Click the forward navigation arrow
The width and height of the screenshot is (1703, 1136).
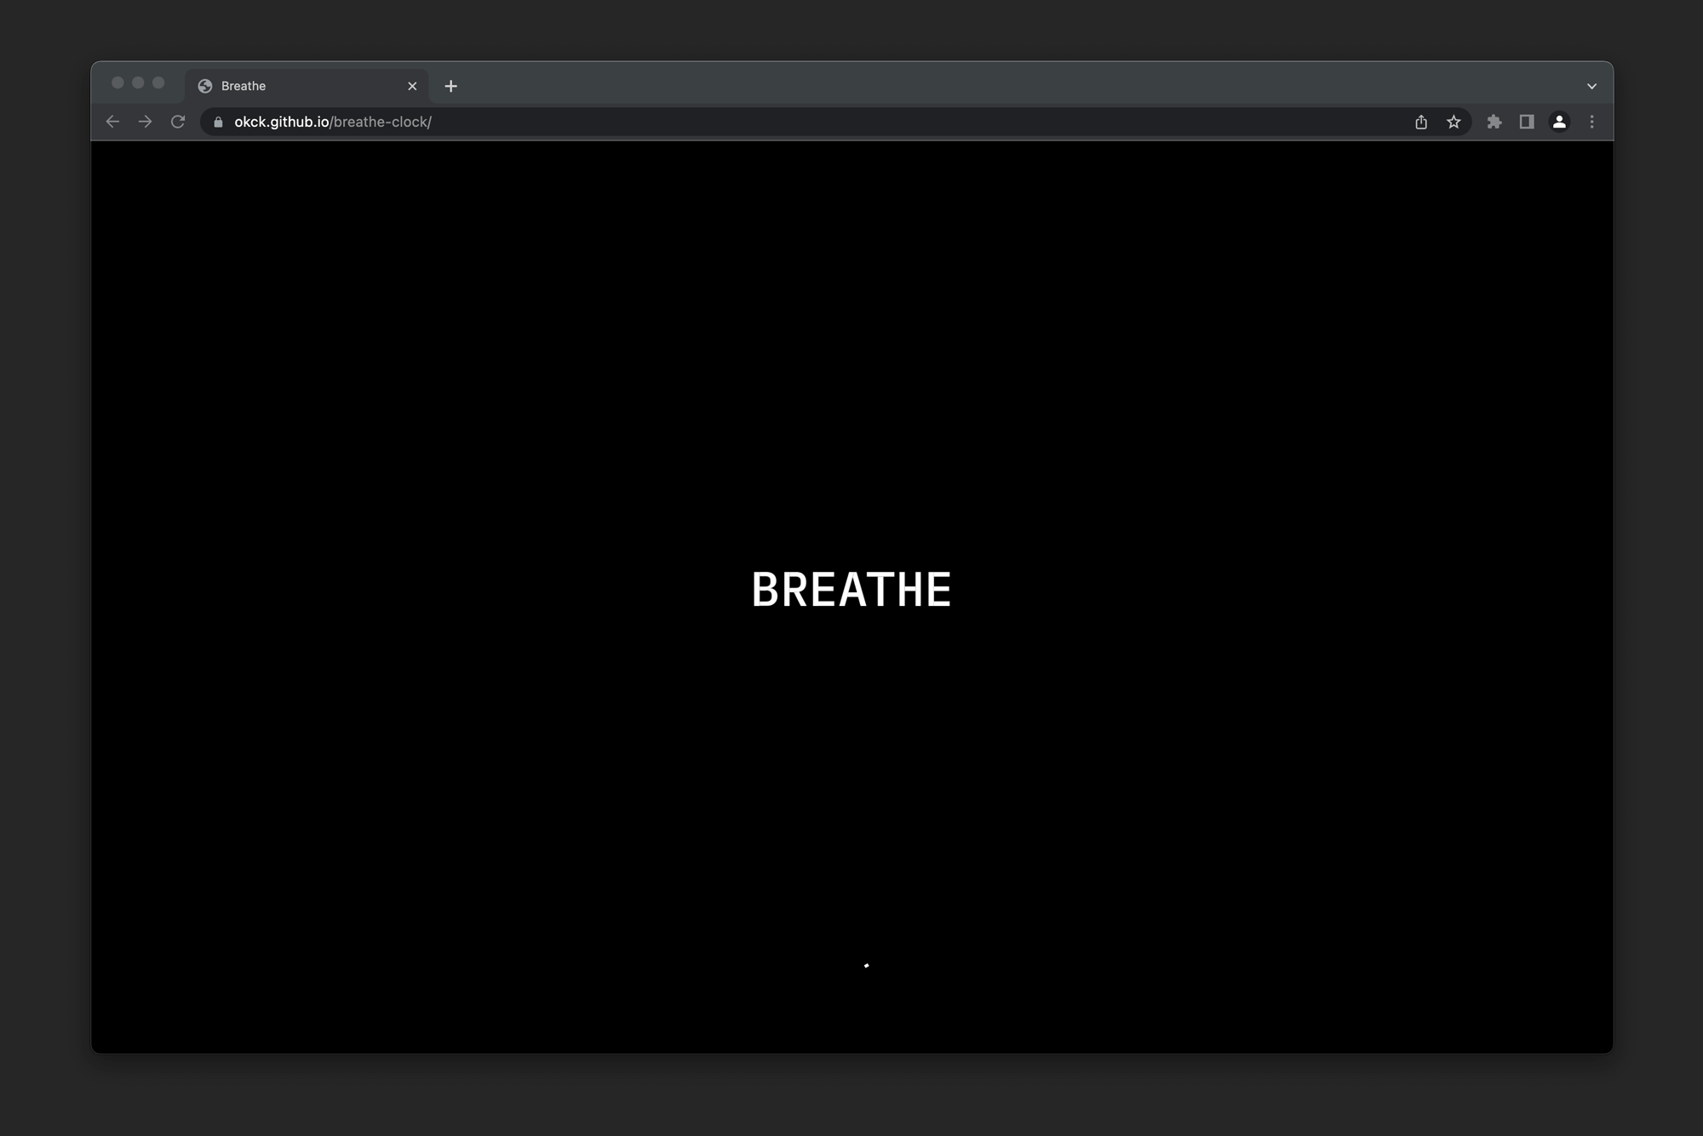146,122
